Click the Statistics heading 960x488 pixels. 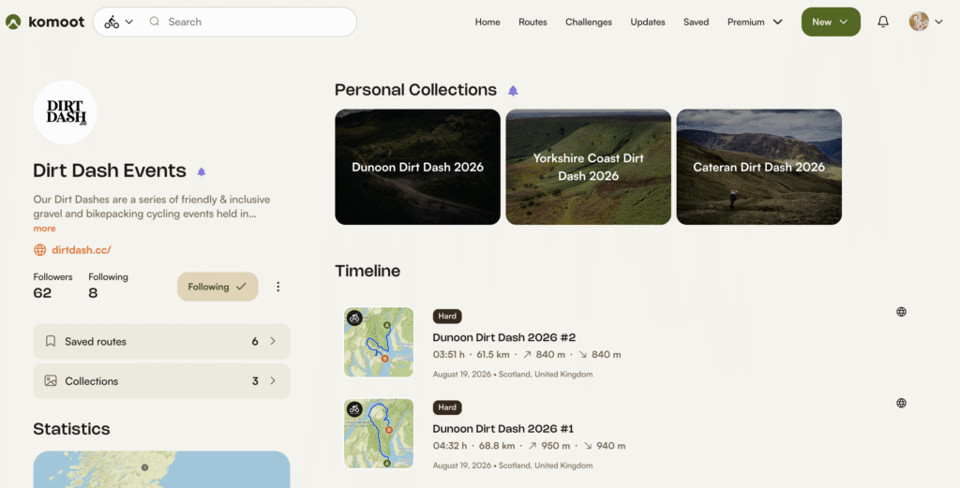71,429
